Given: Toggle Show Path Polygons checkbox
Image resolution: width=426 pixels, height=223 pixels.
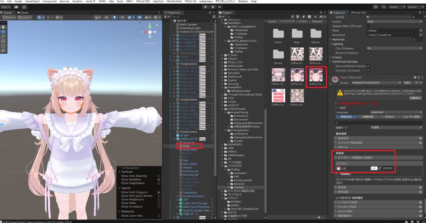Looking at the screenshot, I should tap(159, 192).
